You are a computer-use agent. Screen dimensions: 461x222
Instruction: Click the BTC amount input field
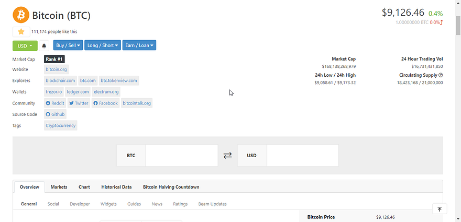tap(182, 156)
